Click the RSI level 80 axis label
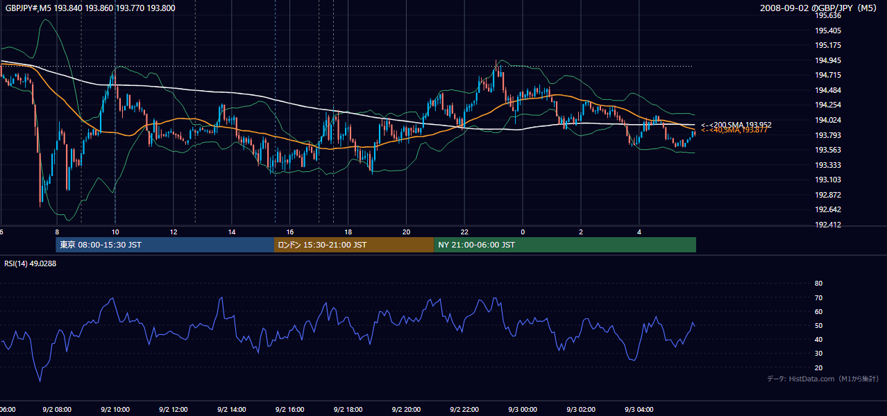The height and width of the screenshot is (416, 887). pos(818,284)
